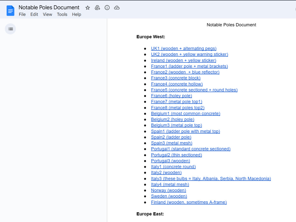
Task: Open Italy2 wooden link
Action: point(166,172)
